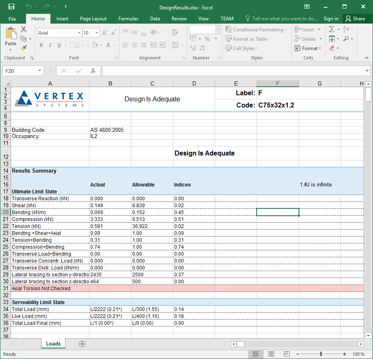This screenshot has height=359, width=373.
Task: Open the Formulas ribbon tab
Action: [x=128, y=19]
